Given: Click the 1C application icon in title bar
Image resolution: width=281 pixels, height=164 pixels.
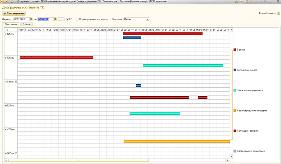Looking at the screenshot, I should [2, 2].
